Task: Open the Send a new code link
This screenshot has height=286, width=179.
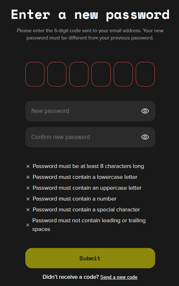Action: (119, 277)
